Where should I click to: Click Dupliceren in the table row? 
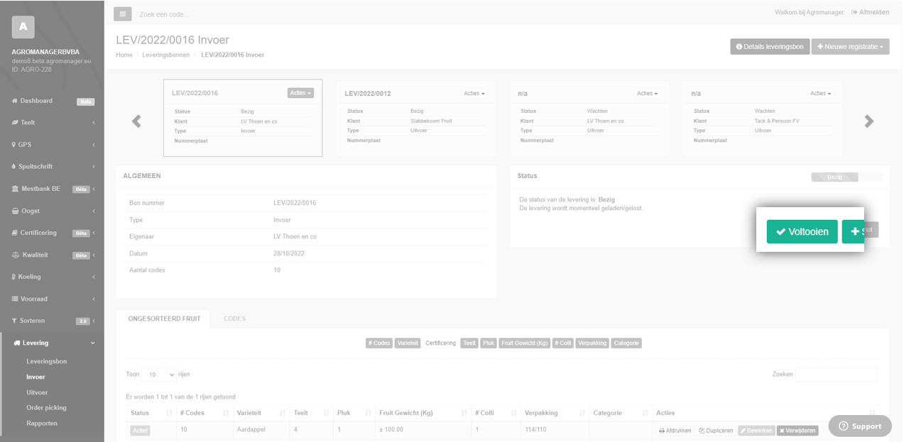[x=715, y=431]
